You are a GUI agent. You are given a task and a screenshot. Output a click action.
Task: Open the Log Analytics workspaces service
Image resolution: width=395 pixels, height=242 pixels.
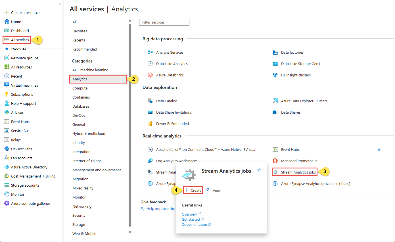pyautogui.click(x=177, y=161)
